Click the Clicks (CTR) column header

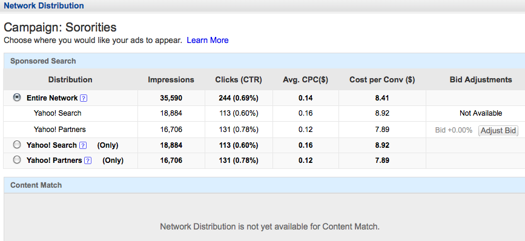[239, 80]
